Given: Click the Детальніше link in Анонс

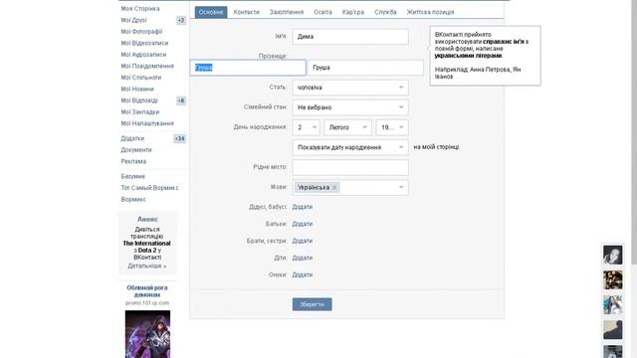Looking at the screenshot, I should (147, 267).
